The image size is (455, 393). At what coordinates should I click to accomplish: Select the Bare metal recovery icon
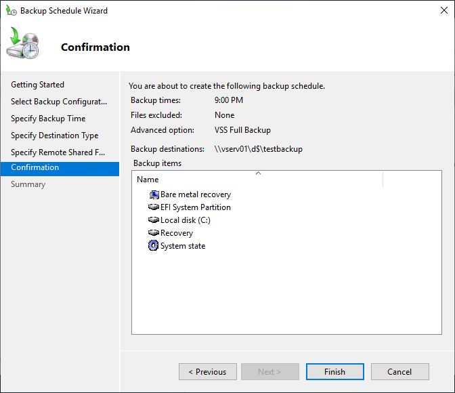154,194
